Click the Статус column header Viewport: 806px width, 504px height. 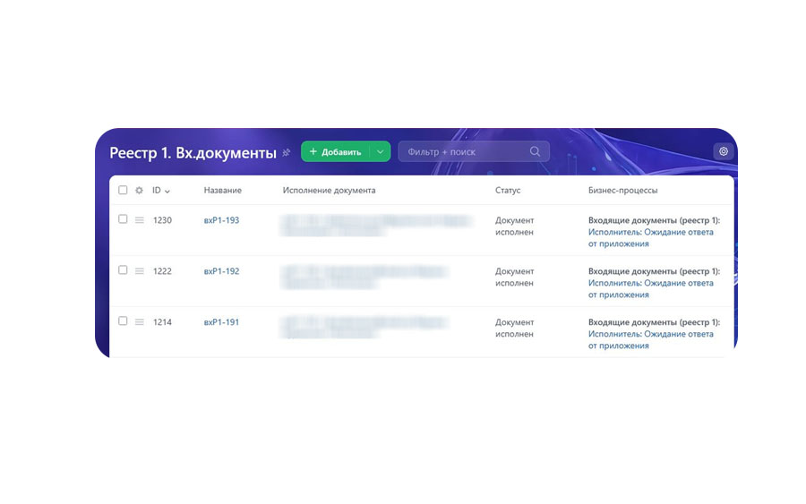click(x=508, y=190)
